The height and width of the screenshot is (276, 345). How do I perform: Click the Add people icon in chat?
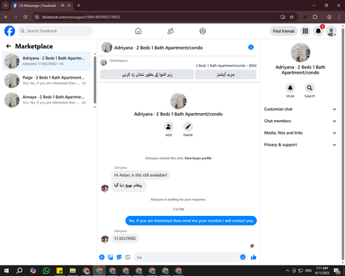pos(168,126)
